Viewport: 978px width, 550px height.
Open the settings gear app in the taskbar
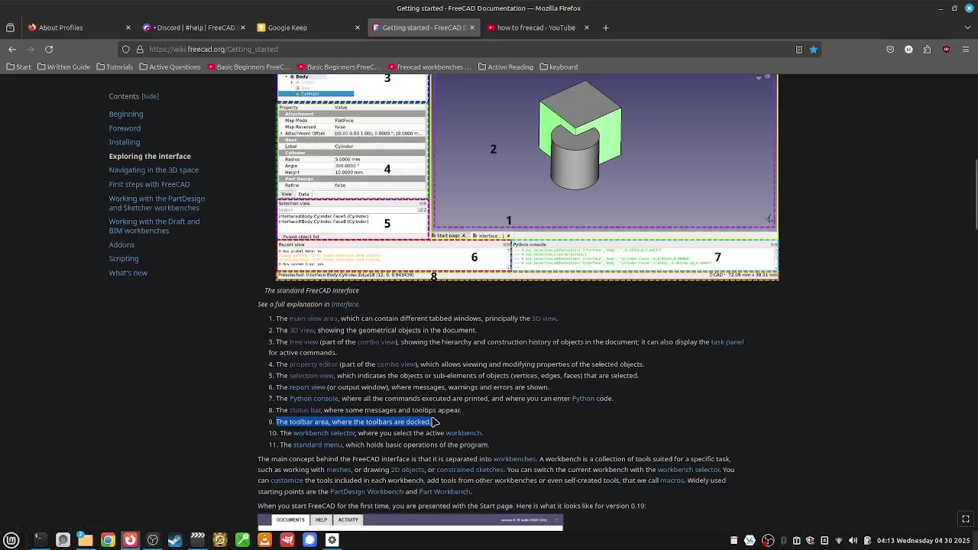click(332, 540)
